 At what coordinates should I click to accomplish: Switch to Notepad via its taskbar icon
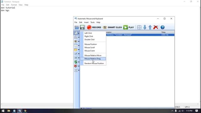click(14, 111)
